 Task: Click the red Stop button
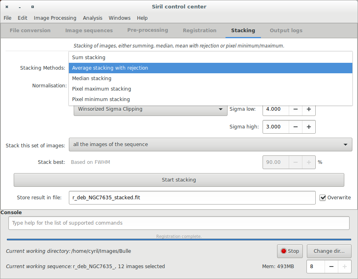[x=290, y=251]
